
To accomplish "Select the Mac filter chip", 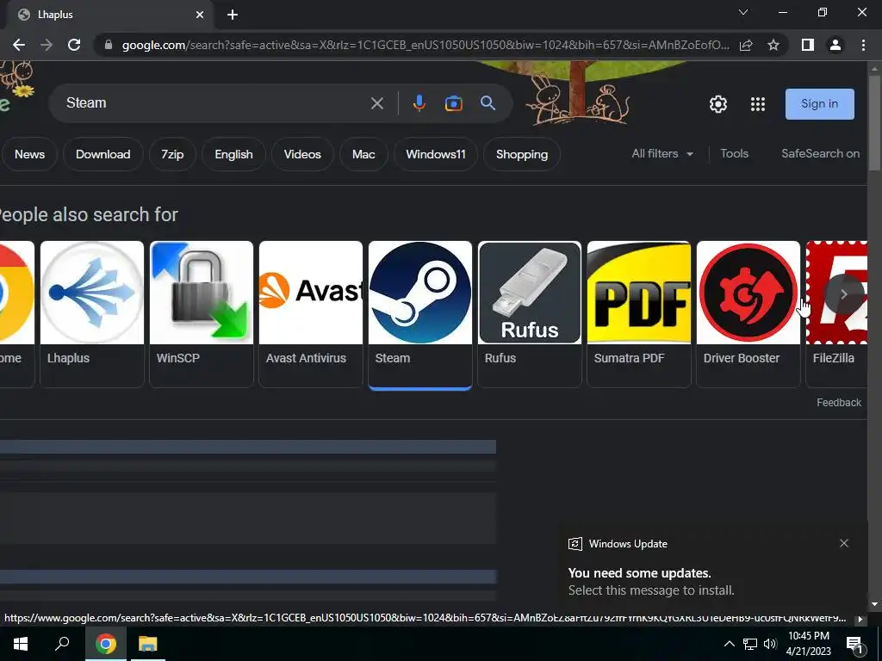I will (363, 154).
